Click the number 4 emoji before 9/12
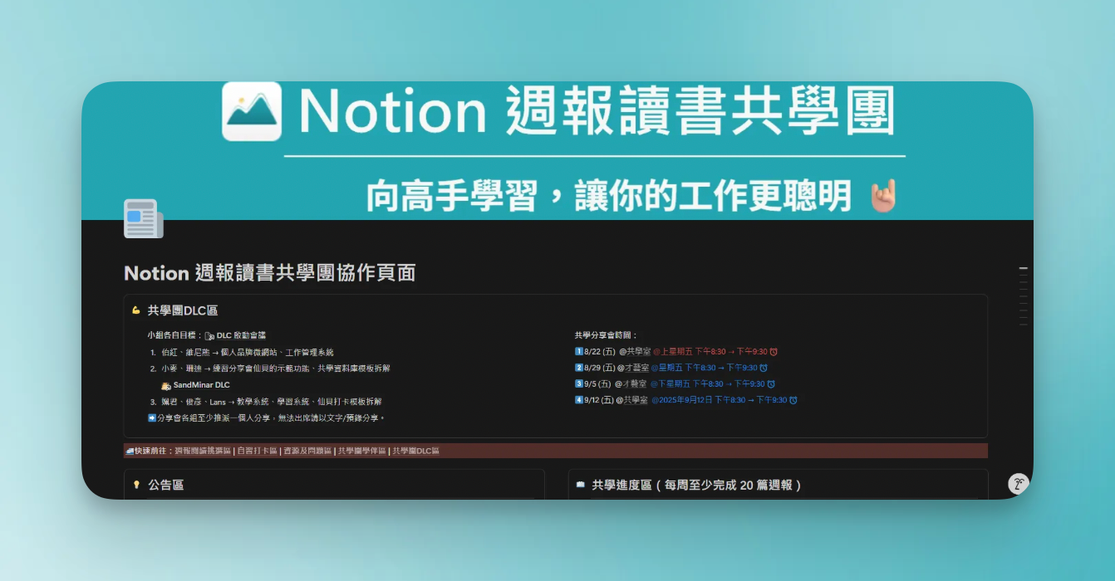The image size is (1115, 581). tap(579, 400)
